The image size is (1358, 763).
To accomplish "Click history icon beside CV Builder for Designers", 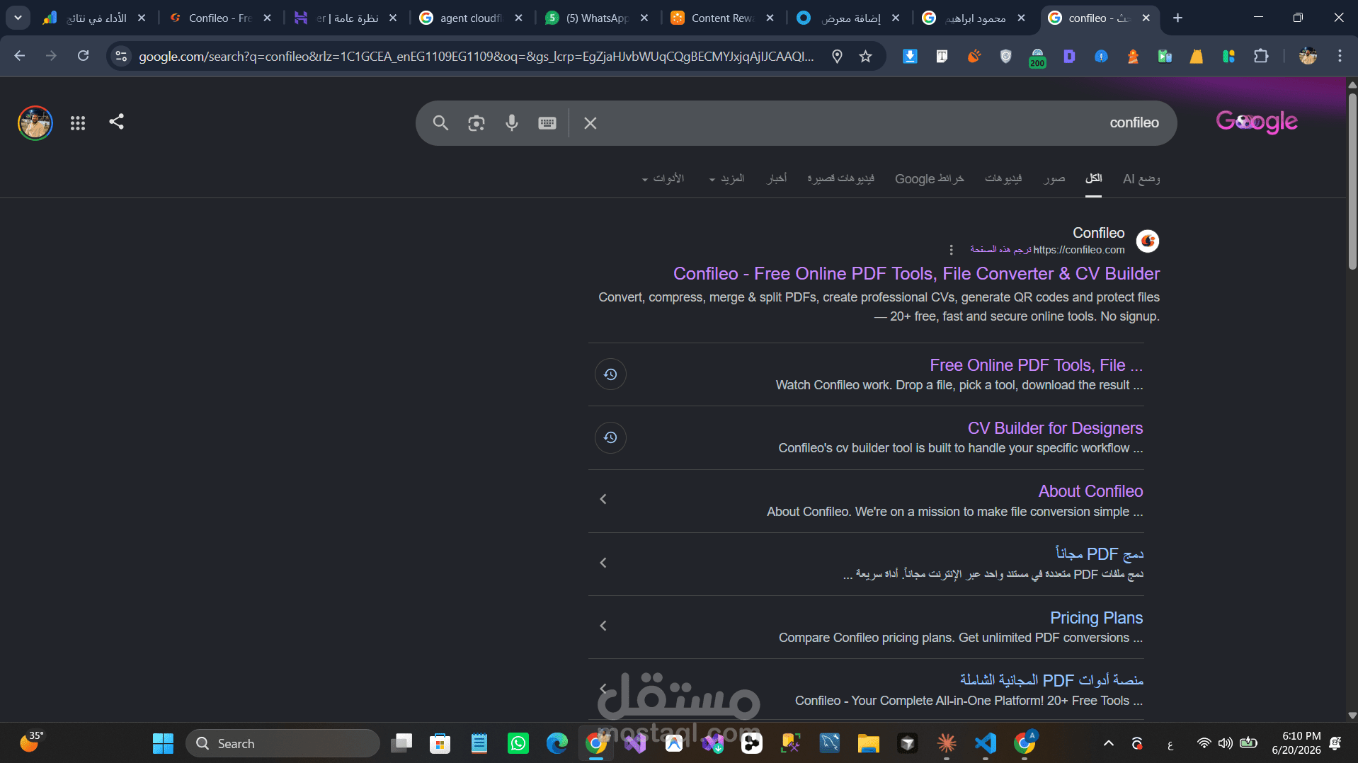I will (x=610, y=437).
